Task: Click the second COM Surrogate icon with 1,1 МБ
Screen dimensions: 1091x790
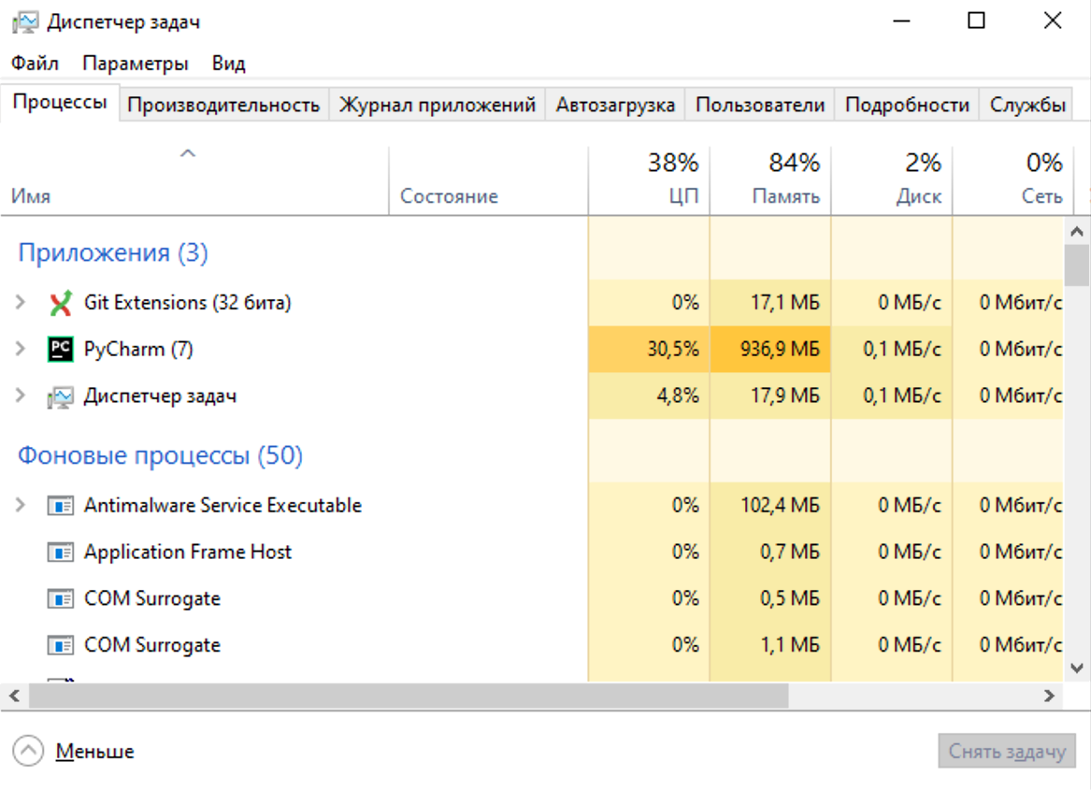Action: pos(61,645)
